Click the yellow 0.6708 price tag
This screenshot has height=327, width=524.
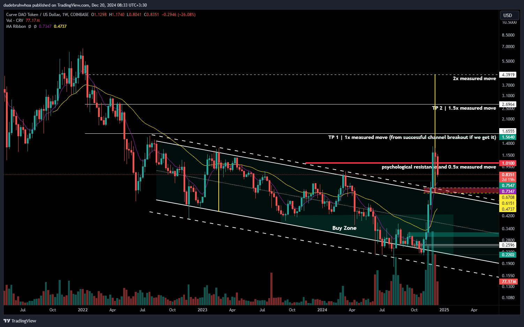click(x=508, y=197)
